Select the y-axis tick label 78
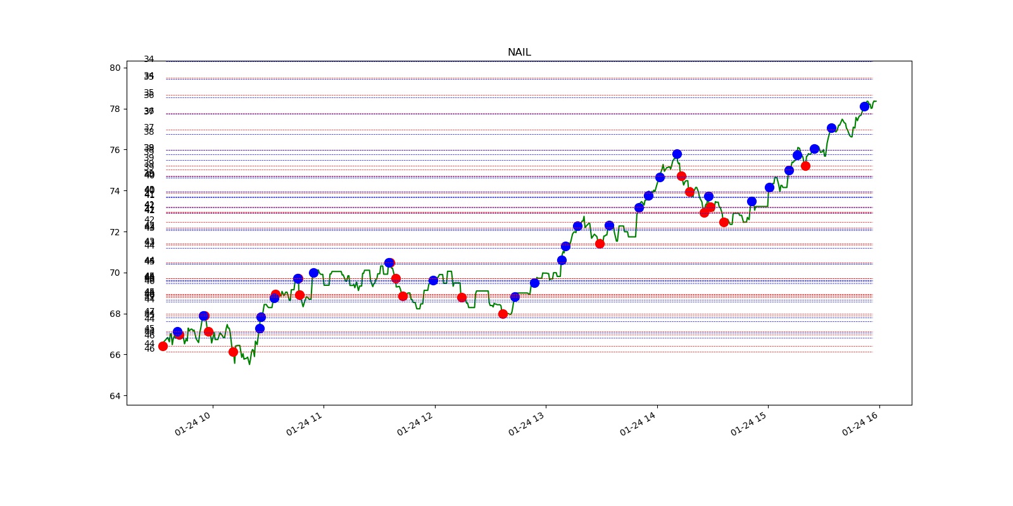Screen dimensions: 1013x506 115,109
